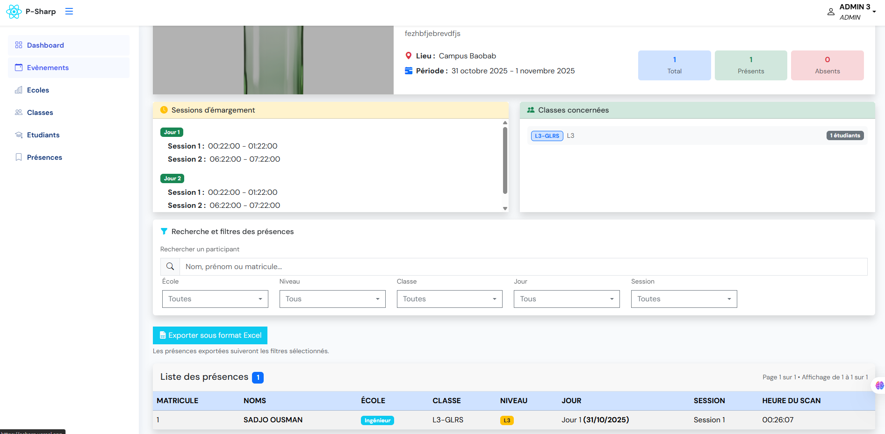Viewport: 885px width, 434px height.
Task: Click the Jour 2 green badge
Action: pos(172,178)
